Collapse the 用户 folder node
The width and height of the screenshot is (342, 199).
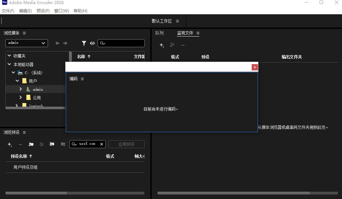(17, 81)
